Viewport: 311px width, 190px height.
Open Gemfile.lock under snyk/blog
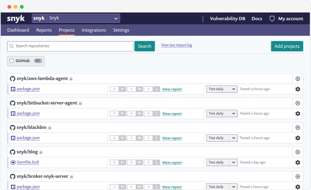point(28,162)
